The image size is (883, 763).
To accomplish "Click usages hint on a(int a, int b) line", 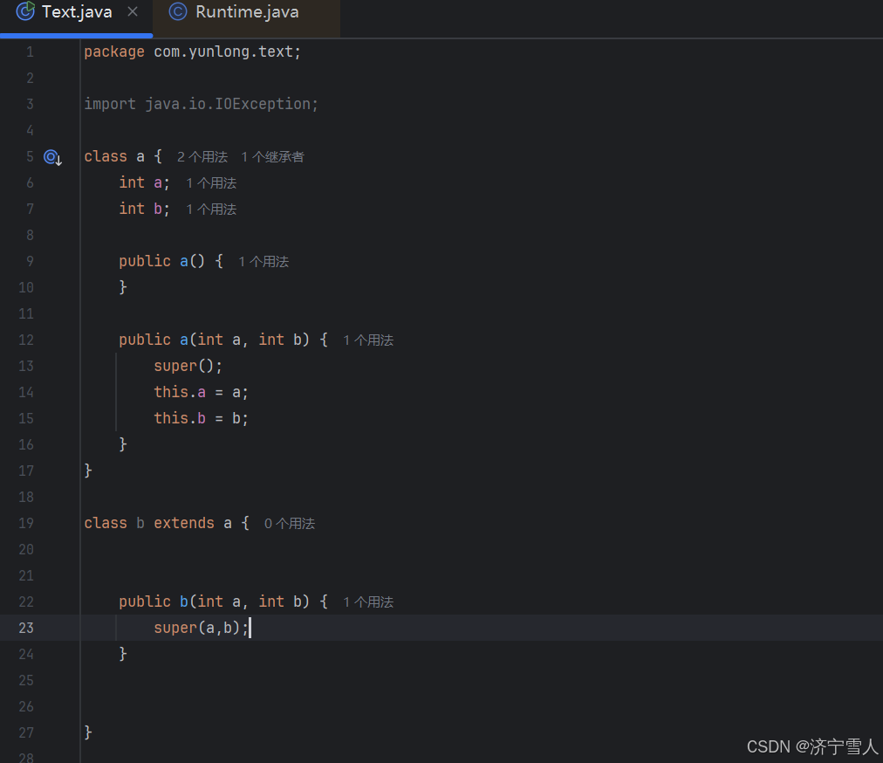I will [x=368, y=340].
